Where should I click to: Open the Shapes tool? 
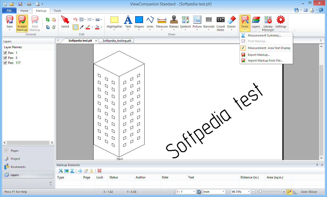(139, 23)
